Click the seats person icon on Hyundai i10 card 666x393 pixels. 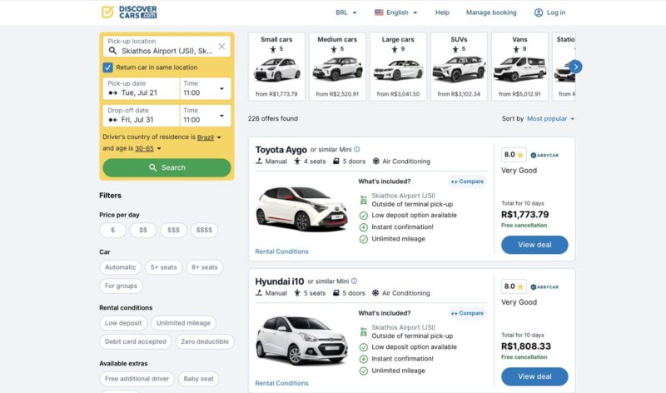tap(297, 293)
